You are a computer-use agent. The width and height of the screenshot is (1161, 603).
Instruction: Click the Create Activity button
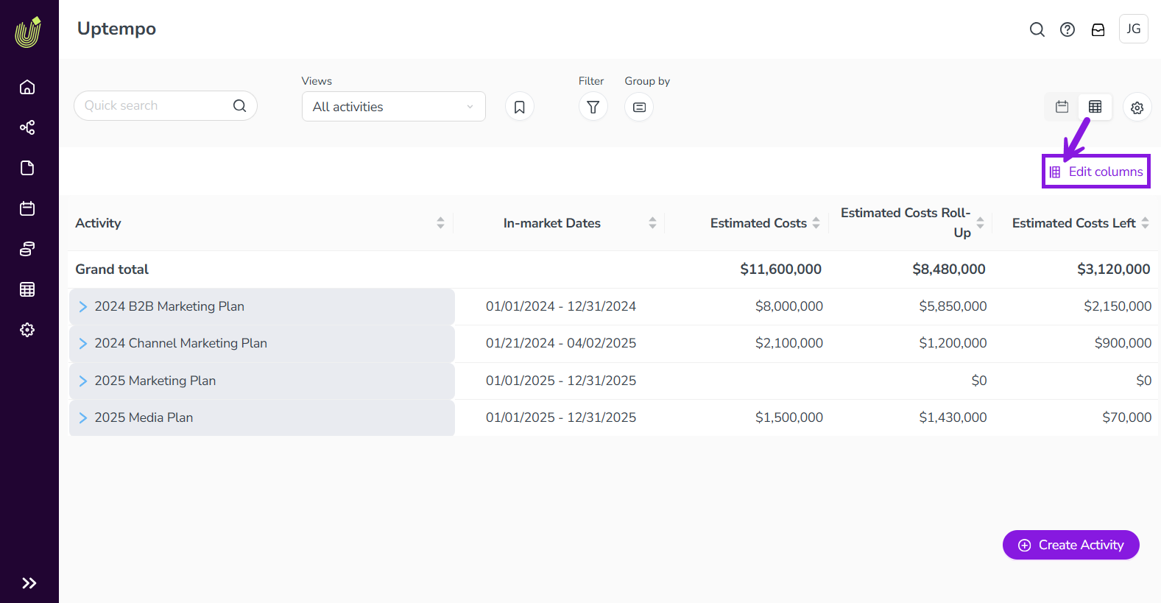[x=1070, y=545]
